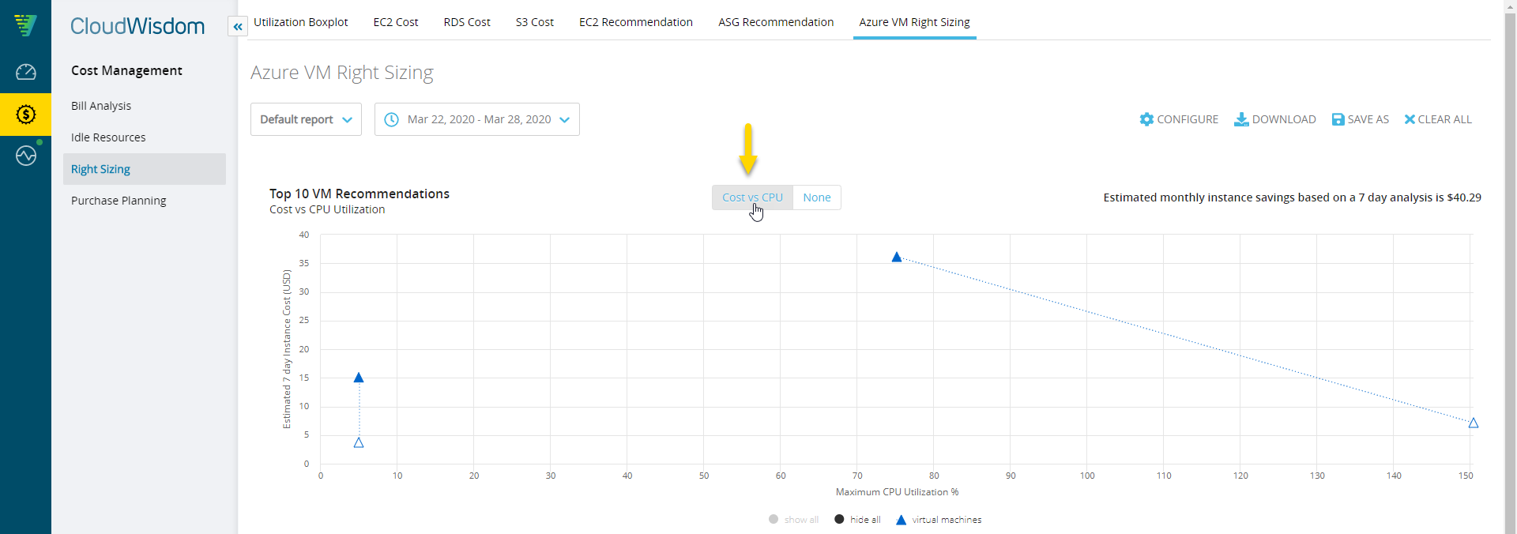Open Idle Resources in the sidebar
The width and height of the screenshot is (1517, 534).
(x=108, y=137)
